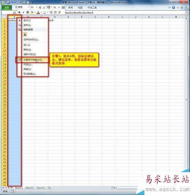This screenshot has width=190, height=195.
Task: Click the vertical scrollbar up arrow
Action: 186,19
